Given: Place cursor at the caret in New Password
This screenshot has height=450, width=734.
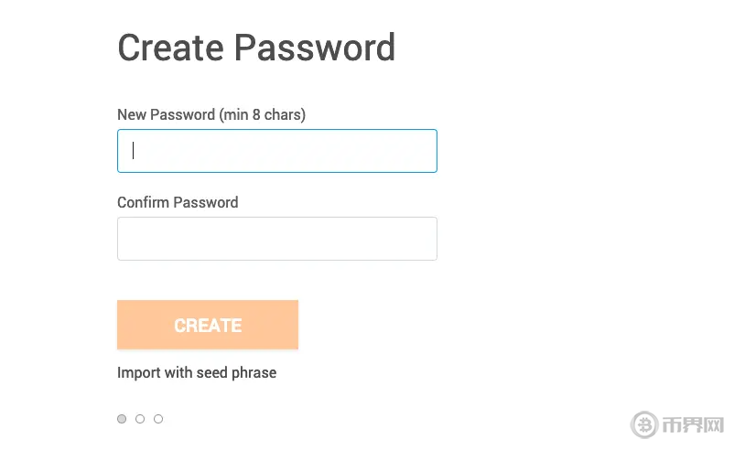Looking at the screenshot, I should click(x=134, y=151).
